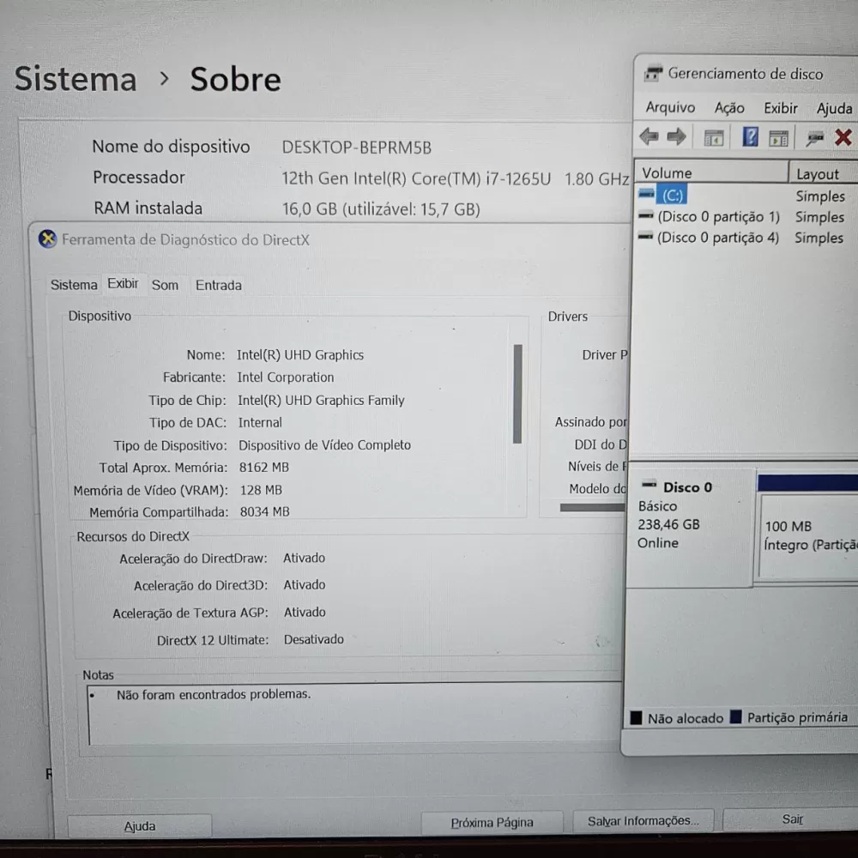Click the Forward arrow in Disk Management toolbar
This screenshot has height=858, width=858.
pyautogui.click(x=677, y=136)
